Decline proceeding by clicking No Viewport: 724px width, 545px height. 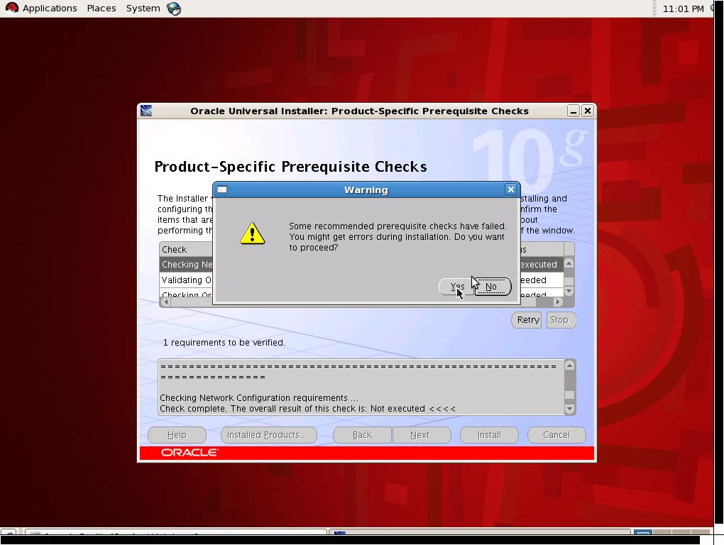(x=492, y=287)
